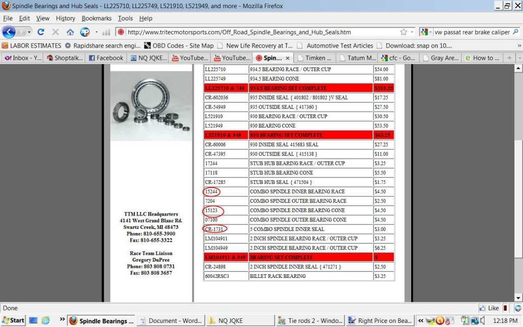Open the Tools menu
Image resolution: width=523 pixels, height=327 pixels.
pyautogui.click(x=125, y=18)
